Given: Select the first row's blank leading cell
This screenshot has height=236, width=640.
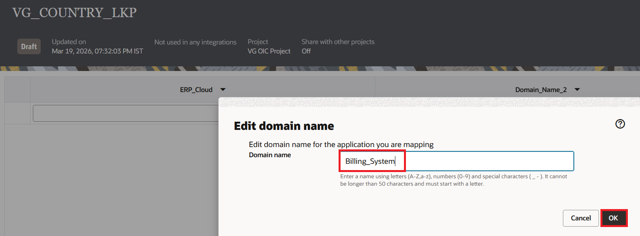Looking at the screenshot, I should pos(18,114).
